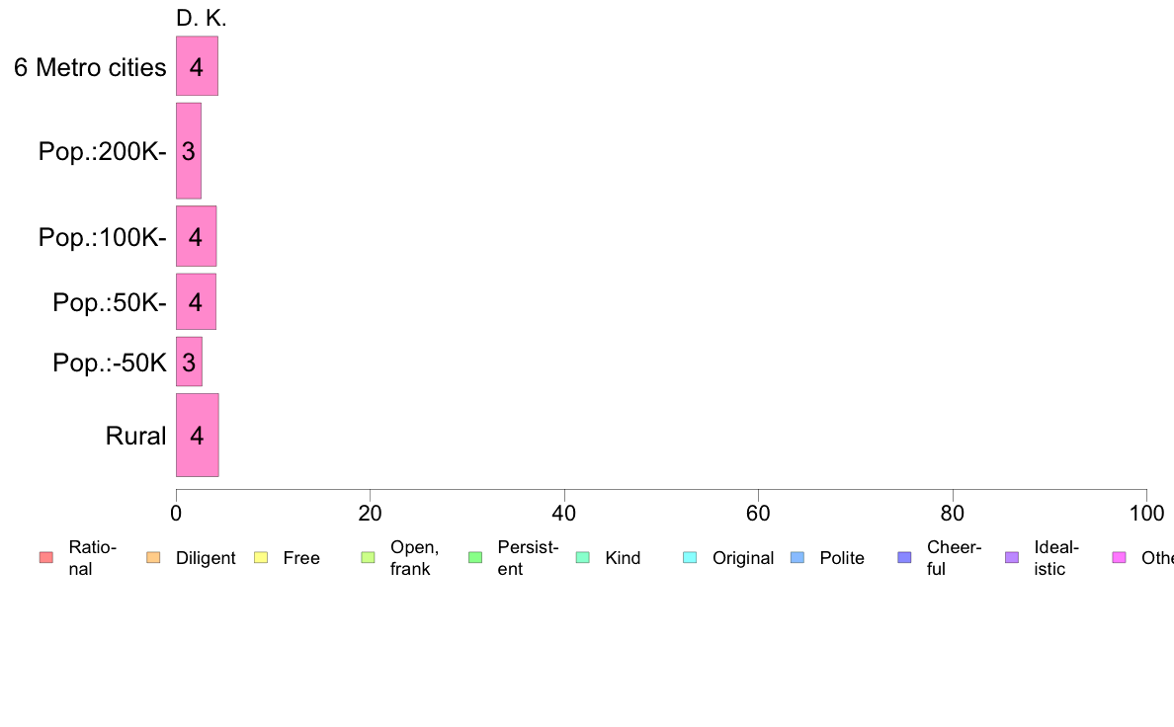Click the Rural category bar

click(198, 435)
